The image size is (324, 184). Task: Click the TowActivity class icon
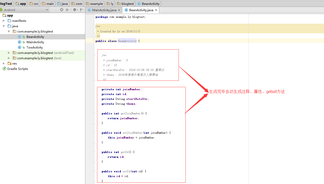coord(20,48)
